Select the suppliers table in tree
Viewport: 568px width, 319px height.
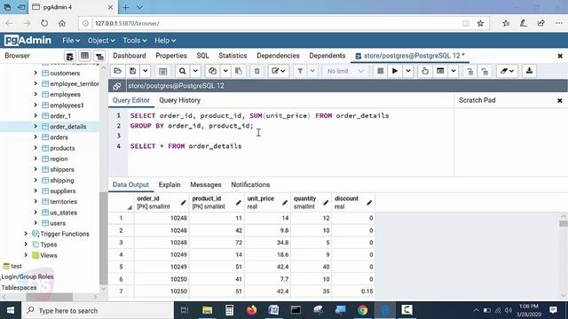62,191
